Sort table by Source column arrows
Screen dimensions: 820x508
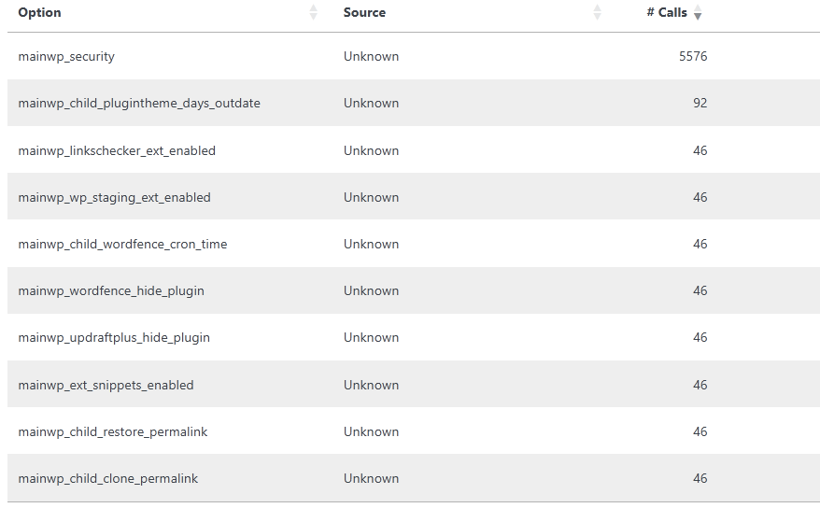(597, 12)
